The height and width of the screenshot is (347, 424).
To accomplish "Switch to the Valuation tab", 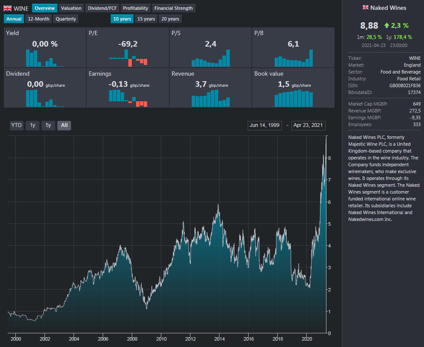I will click(71, 8).
